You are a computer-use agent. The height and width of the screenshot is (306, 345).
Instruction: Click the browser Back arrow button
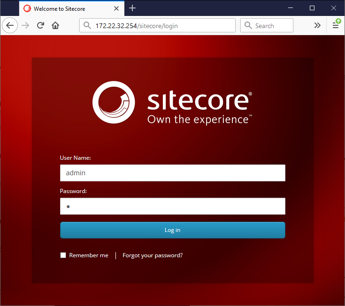coord(10,26)
